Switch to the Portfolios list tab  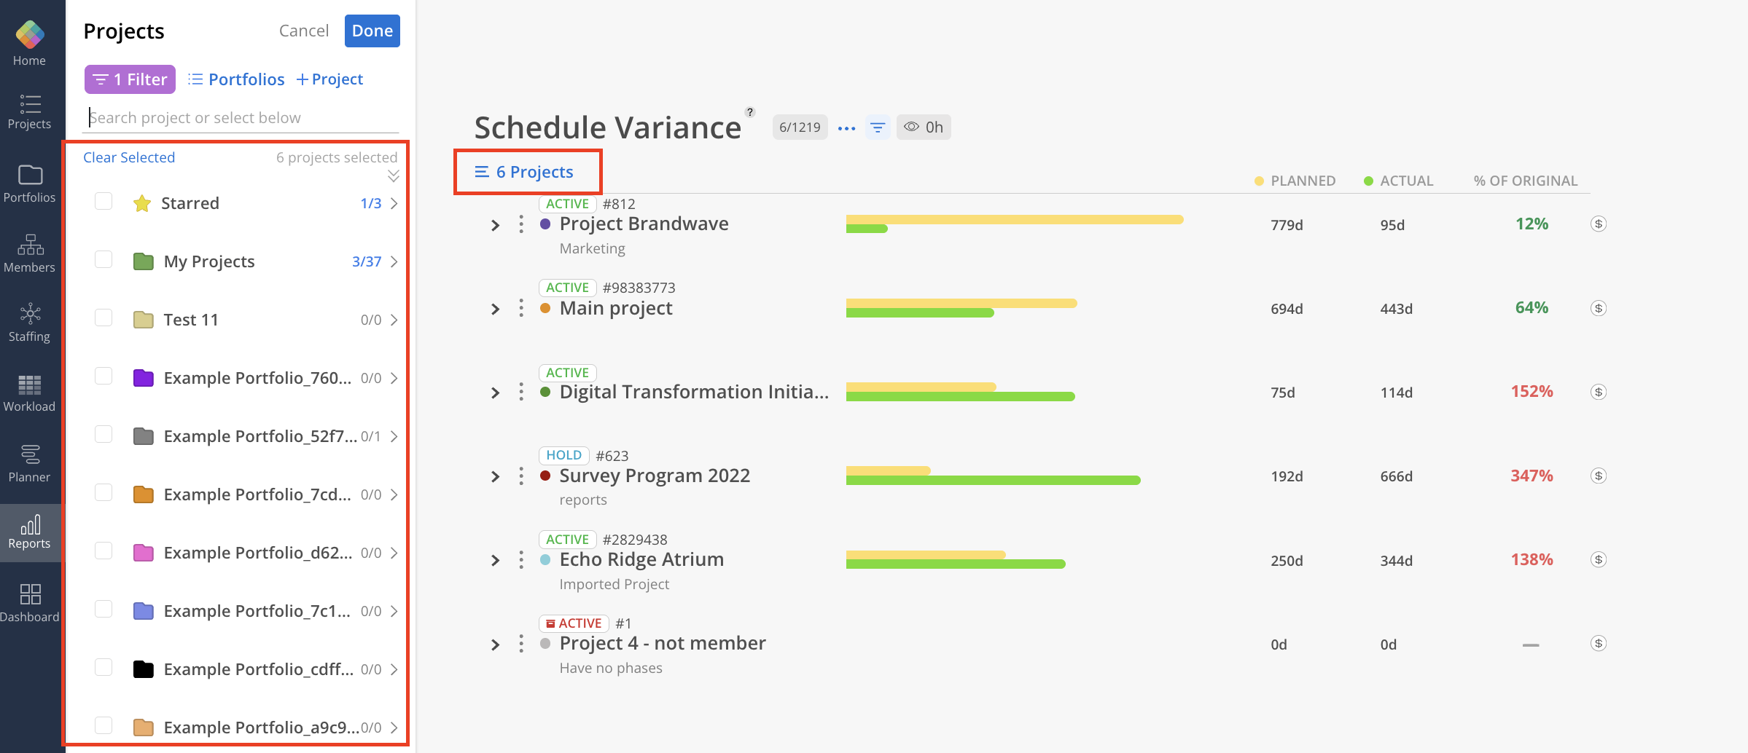[x=236, y=79]
